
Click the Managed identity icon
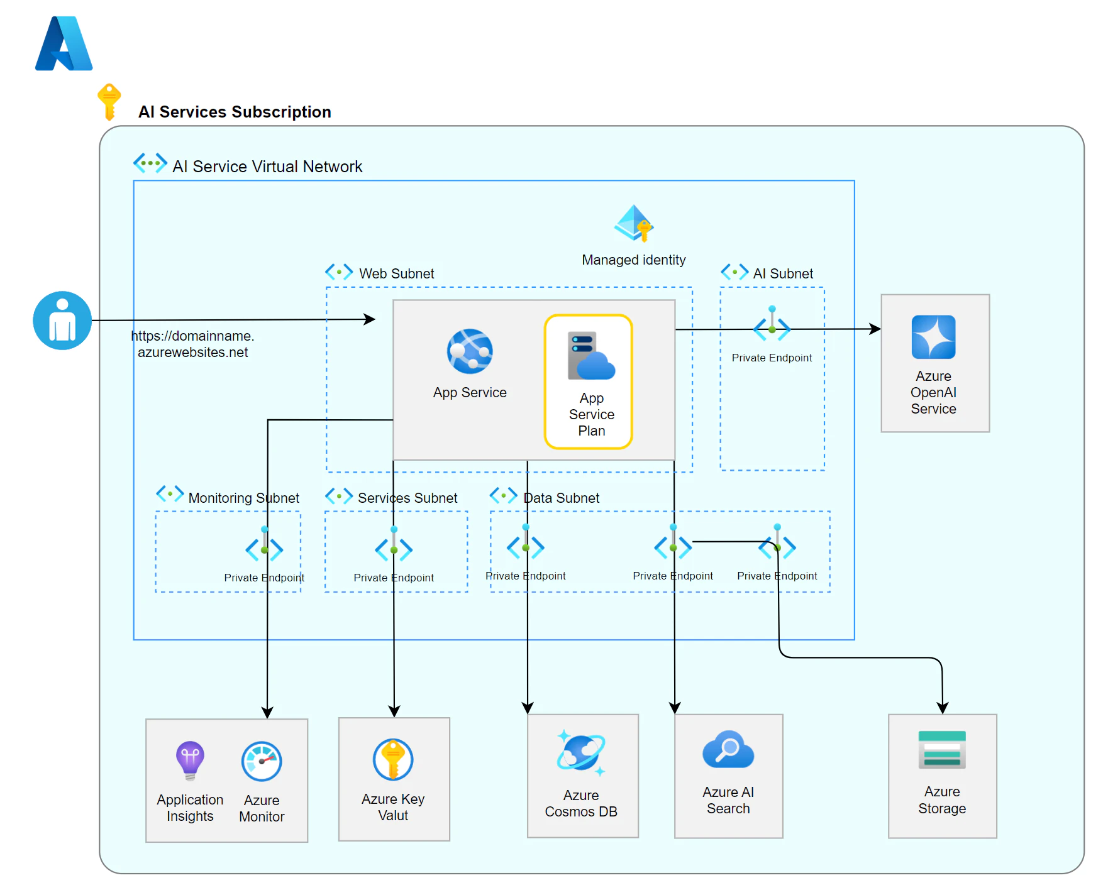click(634, 223)
